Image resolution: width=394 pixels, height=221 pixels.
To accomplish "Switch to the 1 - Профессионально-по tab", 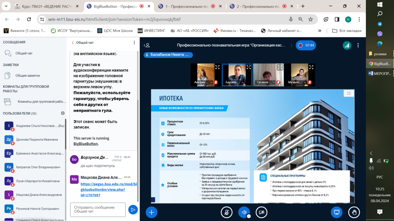I will [x=190, y=6].
